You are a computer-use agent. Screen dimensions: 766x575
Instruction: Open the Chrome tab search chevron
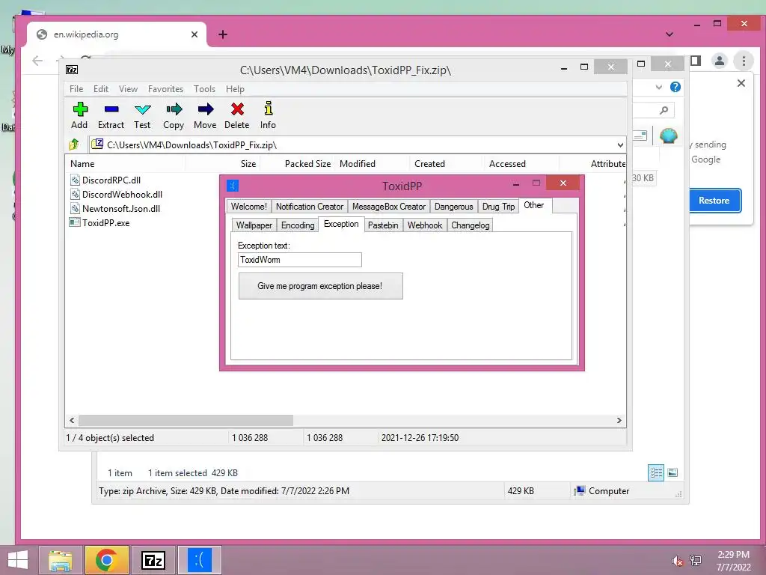point(670,34)
